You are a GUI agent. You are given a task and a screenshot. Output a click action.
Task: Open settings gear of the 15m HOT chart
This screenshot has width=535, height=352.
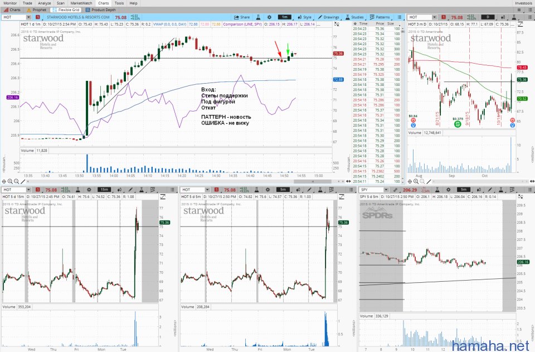pyautogui.click(x=89, y=190)
